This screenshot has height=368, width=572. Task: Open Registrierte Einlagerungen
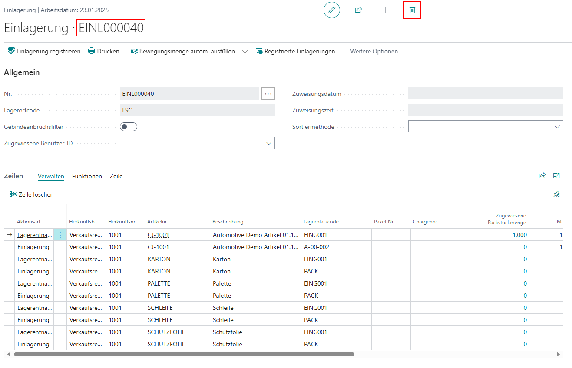click(295, 51)
